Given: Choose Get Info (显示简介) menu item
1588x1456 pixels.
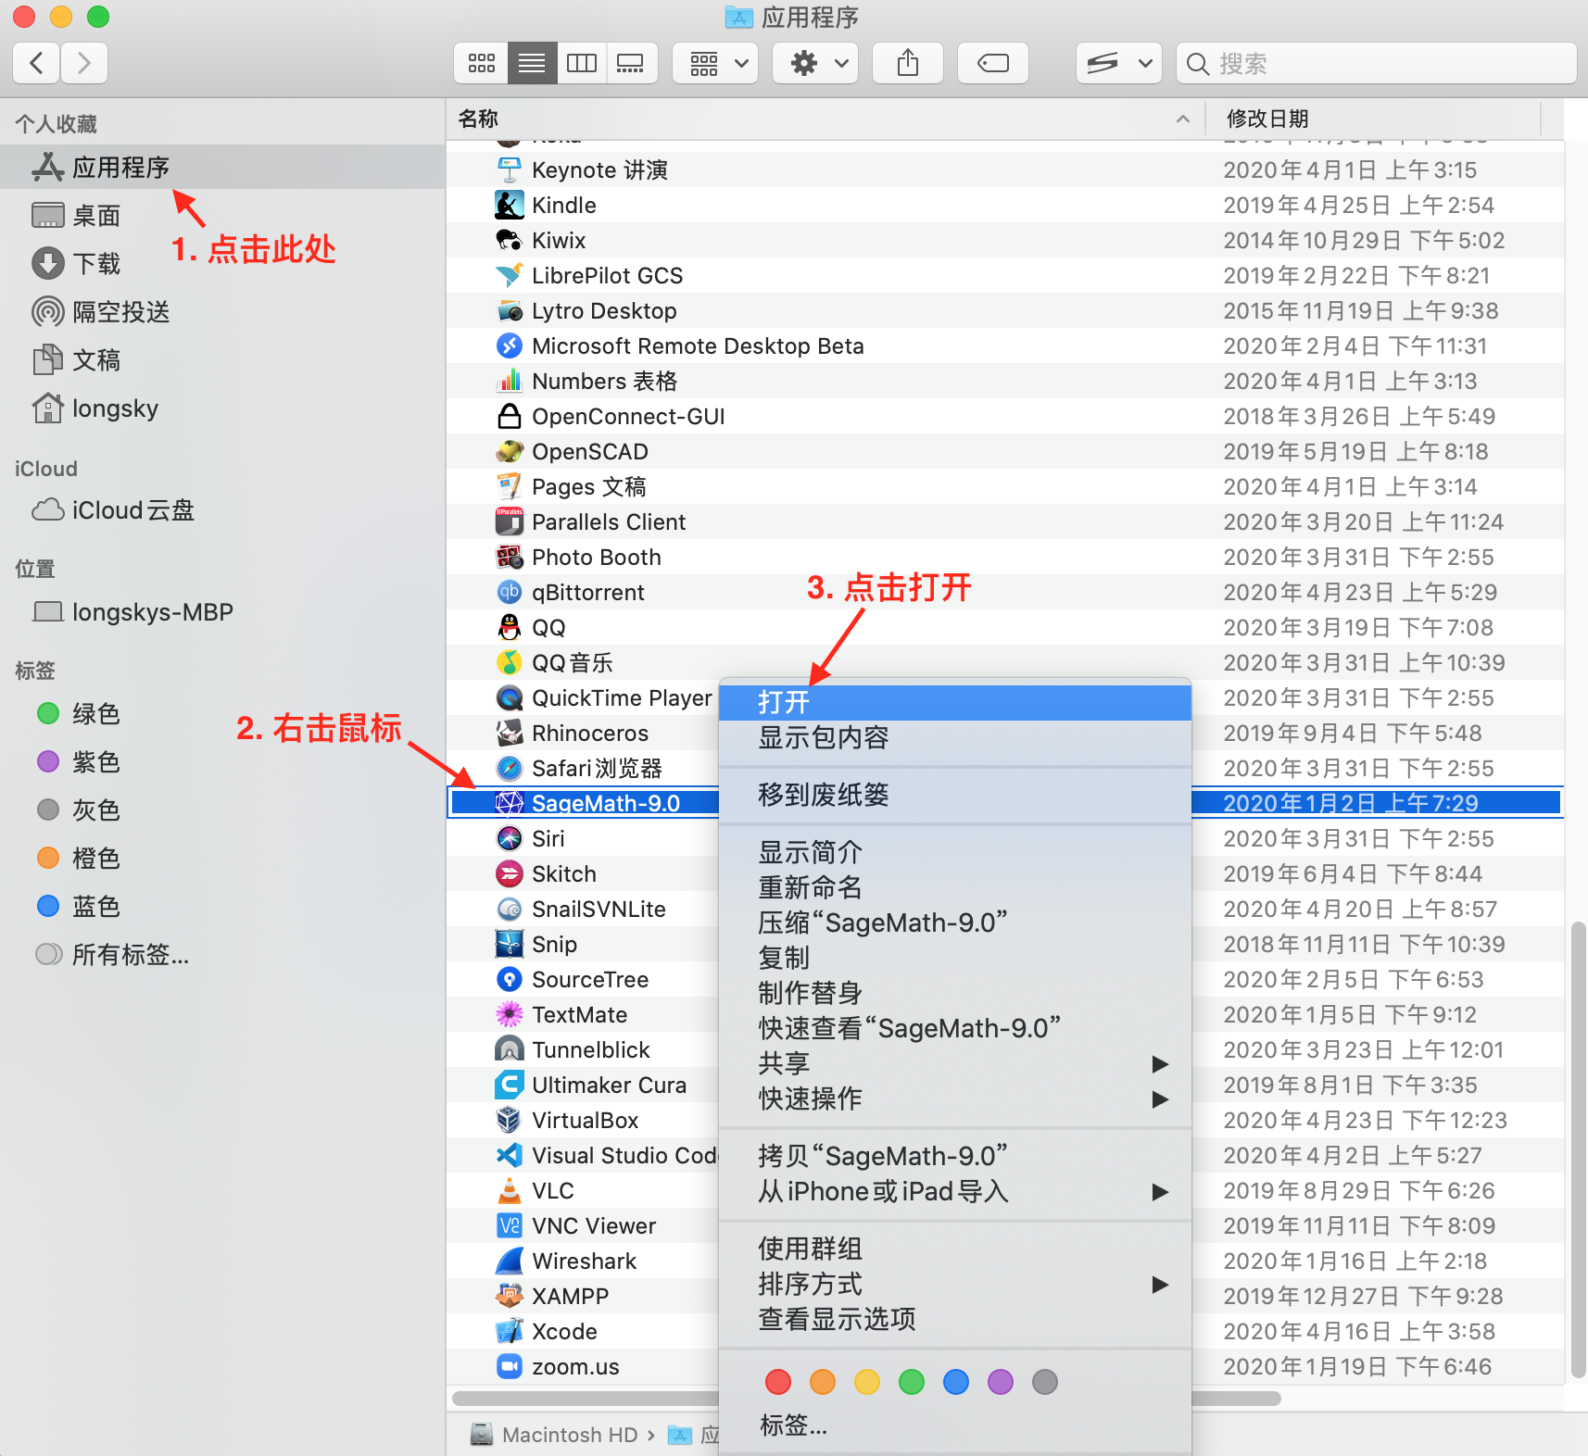Looking at the screenshot, I should 955,852.
